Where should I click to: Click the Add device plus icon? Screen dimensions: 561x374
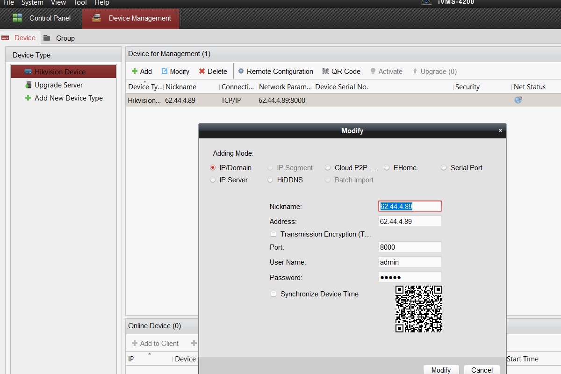pos(135,72)
